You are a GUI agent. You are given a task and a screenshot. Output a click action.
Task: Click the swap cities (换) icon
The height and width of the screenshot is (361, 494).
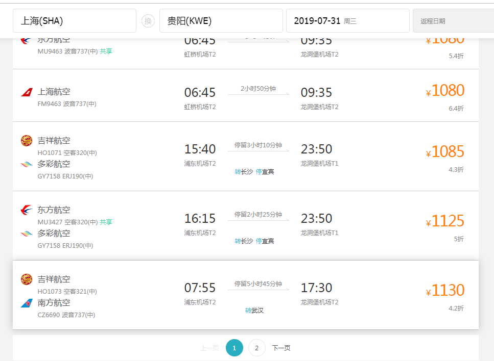(148, 21)
